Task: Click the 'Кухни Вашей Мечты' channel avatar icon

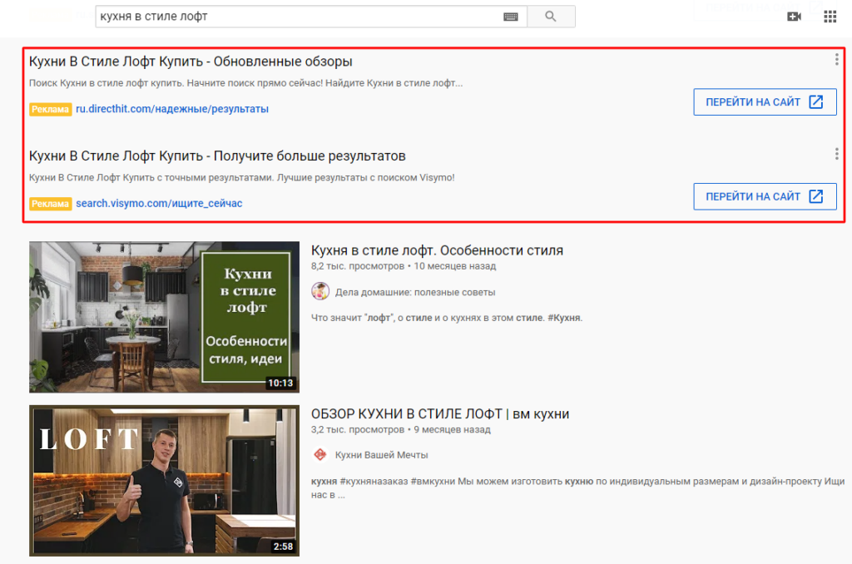Action: click(x=319, y=455)
